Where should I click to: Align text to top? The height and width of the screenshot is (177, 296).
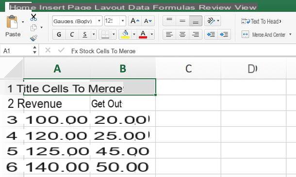point(169,21)
